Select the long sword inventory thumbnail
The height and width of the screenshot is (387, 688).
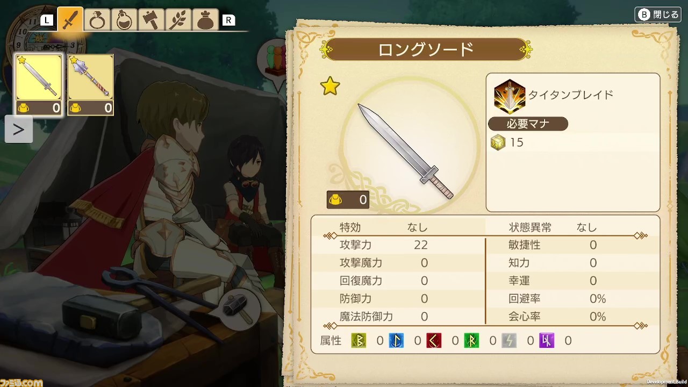pos(38,84)
